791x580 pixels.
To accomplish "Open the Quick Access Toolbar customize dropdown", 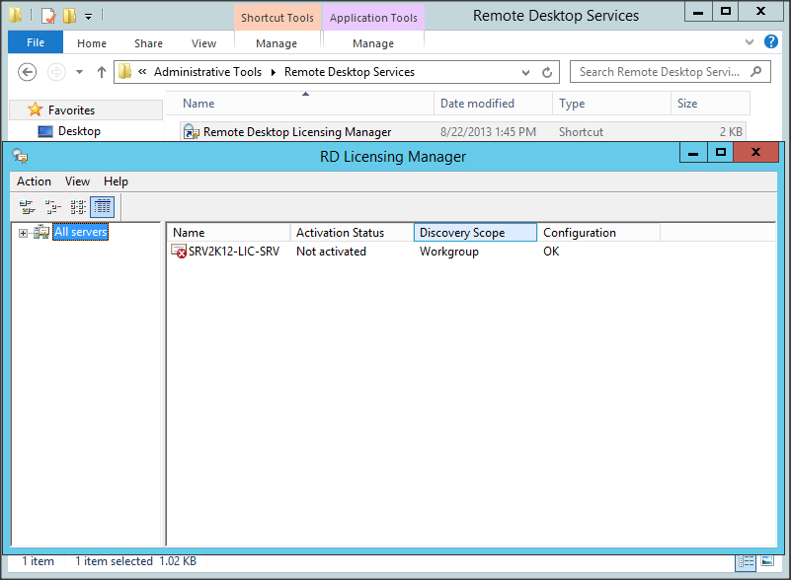I will click(88, 17).
